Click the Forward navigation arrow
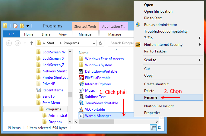Screen dimensions: 206x136 (17, 43)
